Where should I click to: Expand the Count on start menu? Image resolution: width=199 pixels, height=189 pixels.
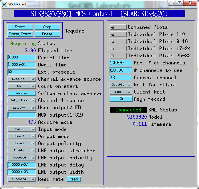[21, 86]
